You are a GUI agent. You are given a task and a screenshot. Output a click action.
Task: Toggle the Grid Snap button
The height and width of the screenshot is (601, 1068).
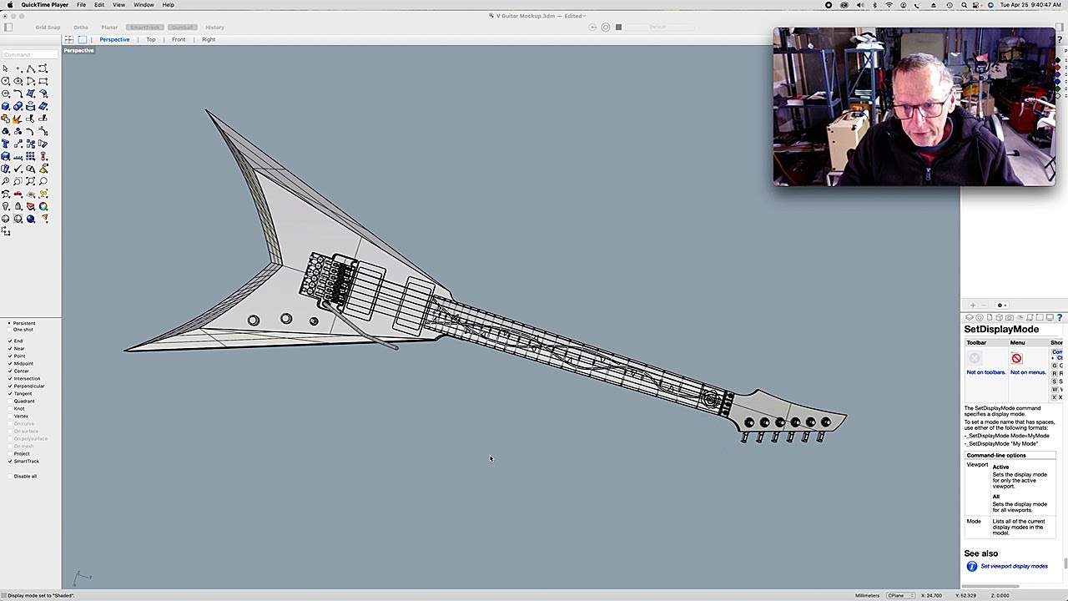pos(48,28)
